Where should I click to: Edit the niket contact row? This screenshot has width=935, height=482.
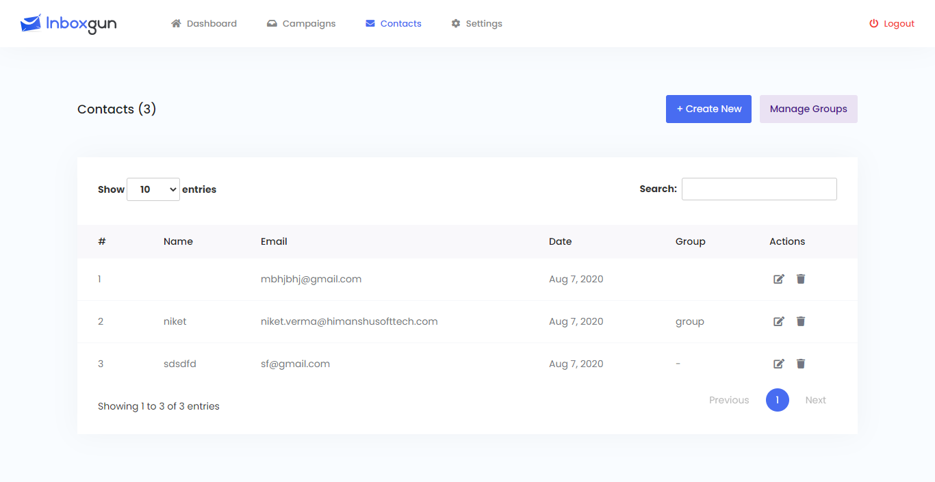[x=778, y=321]
